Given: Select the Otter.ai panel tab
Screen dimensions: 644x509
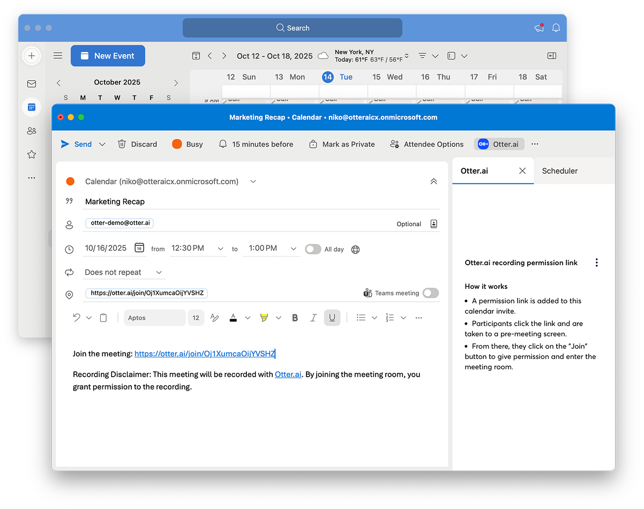Looking at the screenshot, I should click(x=474, y=171).
